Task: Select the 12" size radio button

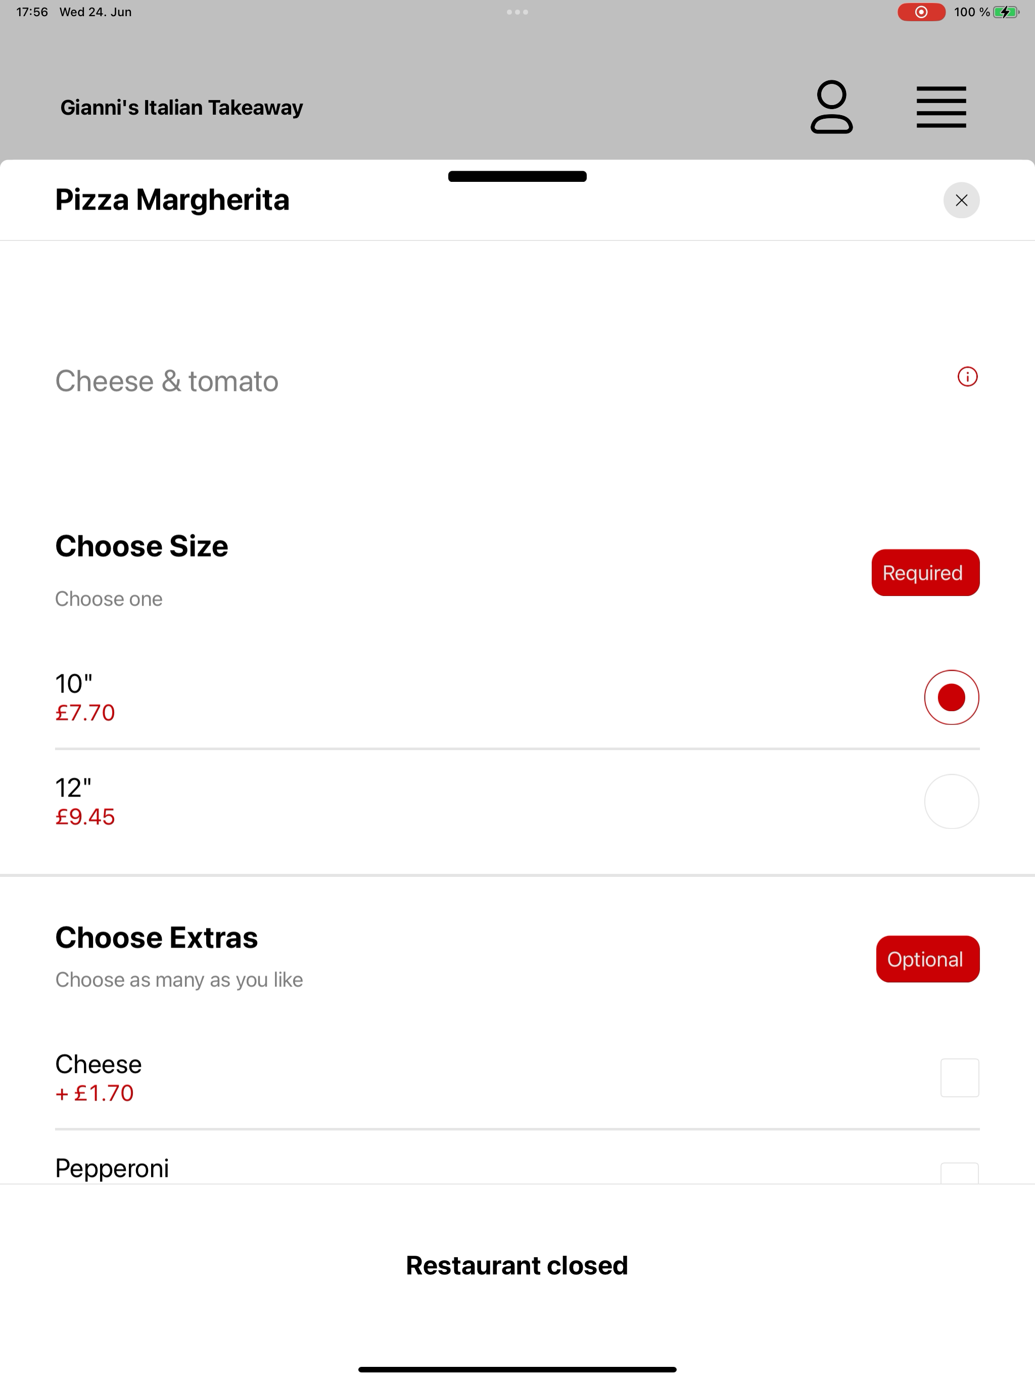Action: pos(951,801)
